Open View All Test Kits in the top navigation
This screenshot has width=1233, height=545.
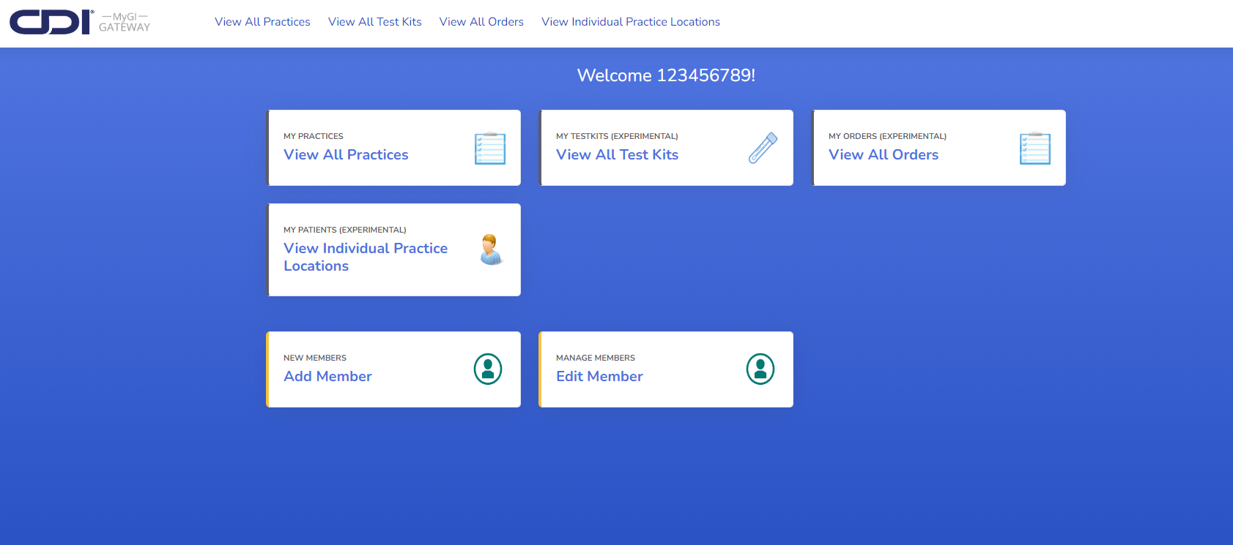(374, 22)
